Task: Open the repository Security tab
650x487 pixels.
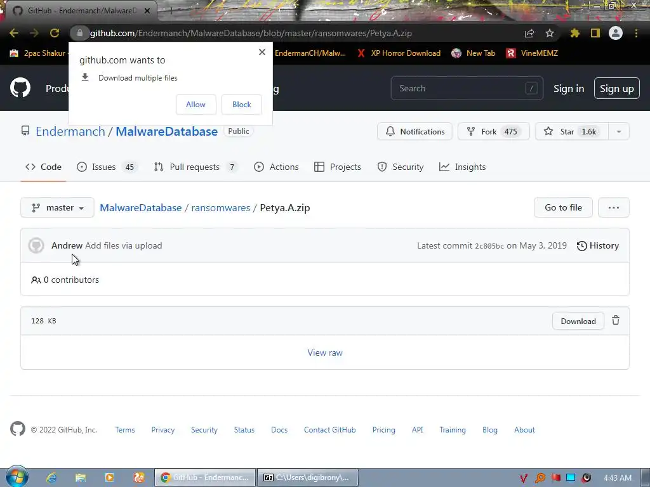Action: (401, 167)
